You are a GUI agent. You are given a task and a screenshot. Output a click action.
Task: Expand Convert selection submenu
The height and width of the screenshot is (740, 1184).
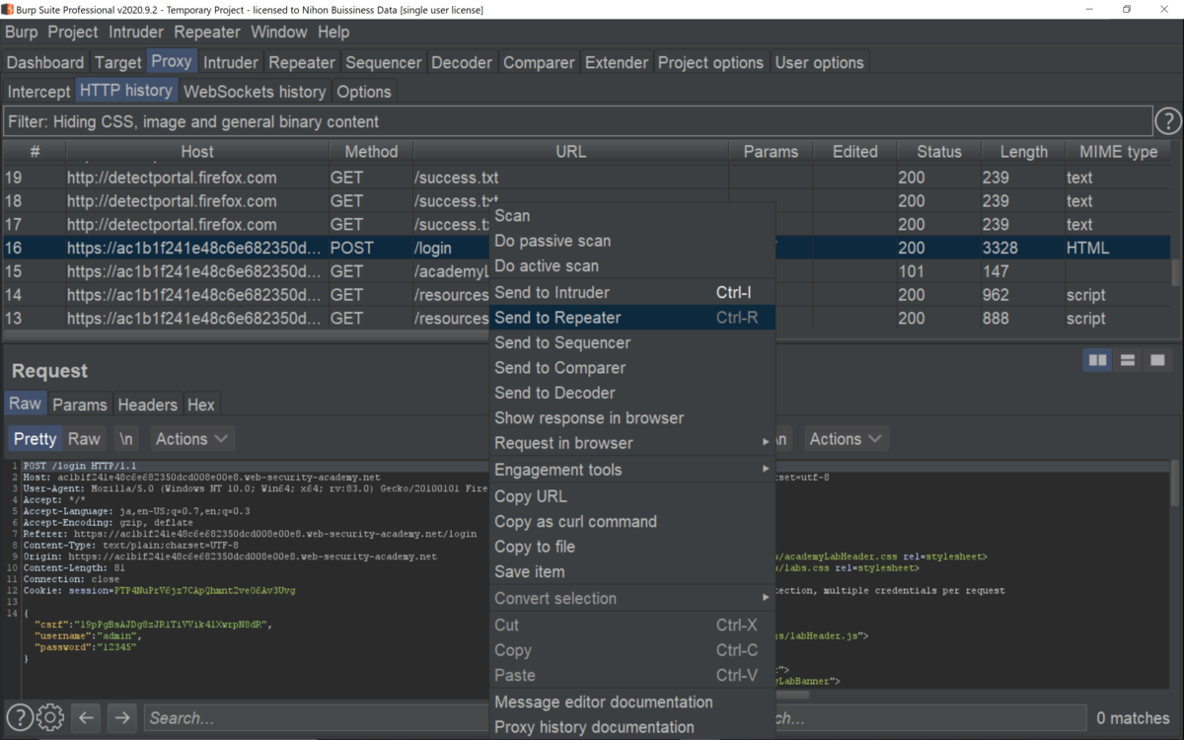coord(632,598)
